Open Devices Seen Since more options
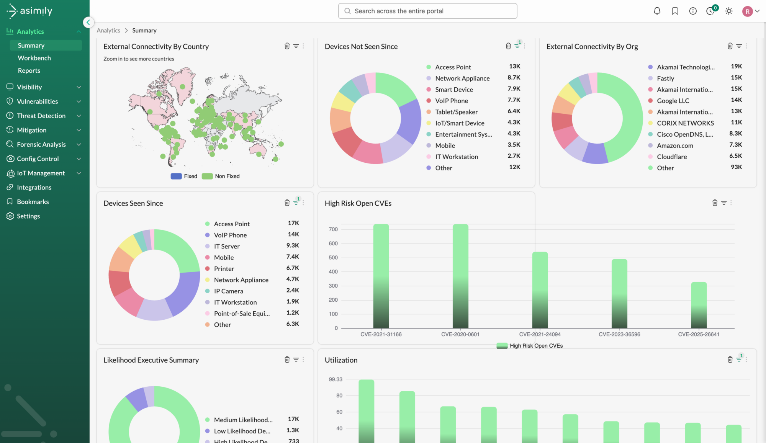Image resolution: width=766 pixels, height=443 pixels. click(x=303, y=203)
